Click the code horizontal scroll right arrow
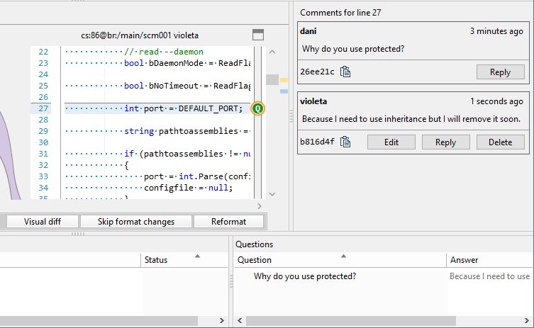The width and height of the screenshot is (534, 328). point(260,206)
